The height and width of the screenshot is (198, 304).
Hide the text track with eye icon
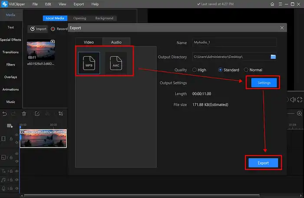(x=17, y=171)
